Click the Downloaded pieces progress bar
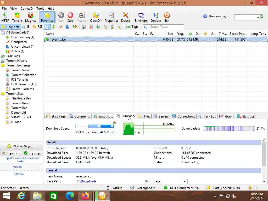This screenshot has width=268, height=201. point(229,128)
